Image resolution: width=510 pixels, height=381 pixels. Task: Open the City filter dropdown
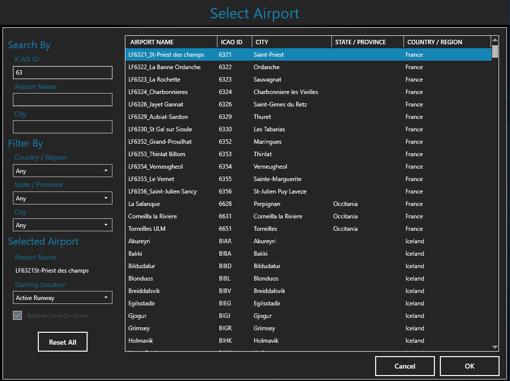click(63, 225)
